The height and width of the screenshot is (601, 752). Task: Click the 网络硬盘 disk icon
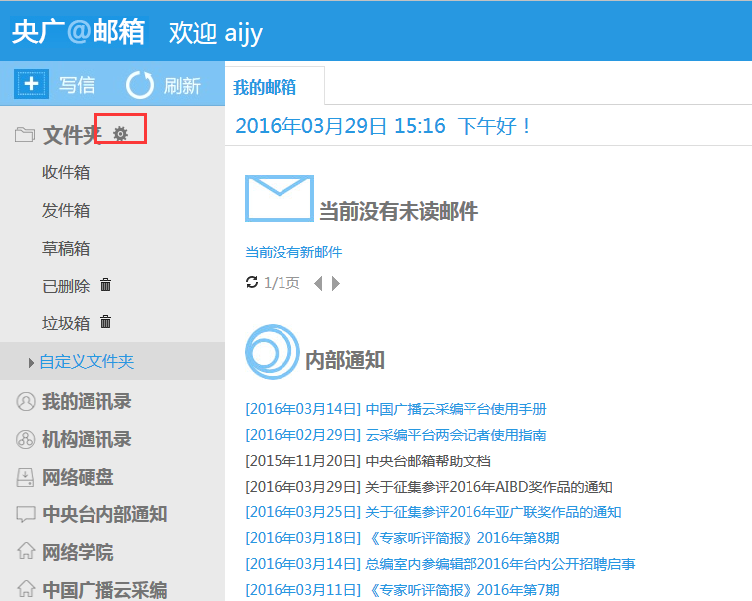(x=25, y=477)
